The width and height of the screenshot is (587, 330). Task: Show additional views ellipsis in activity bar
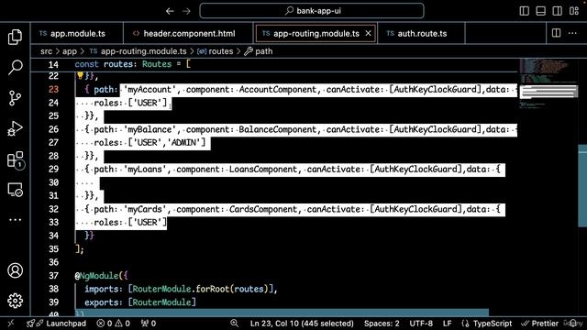(15, 220)
